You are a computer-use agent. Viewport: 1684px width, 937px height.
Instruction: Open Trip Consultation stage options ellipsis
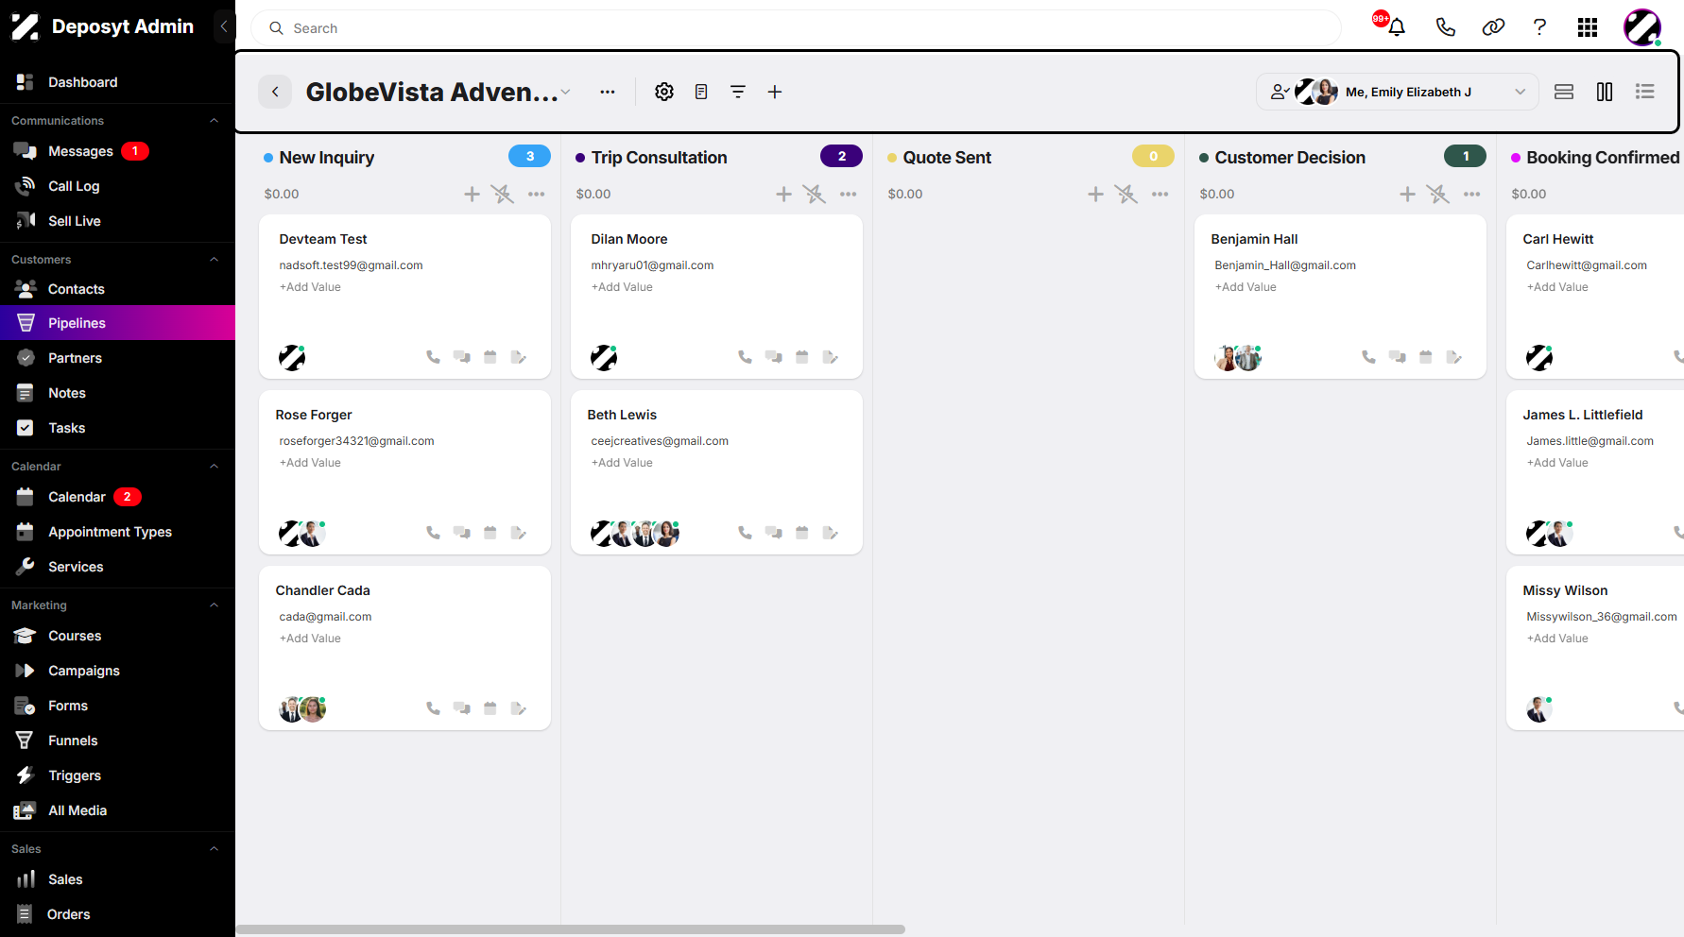849,194
